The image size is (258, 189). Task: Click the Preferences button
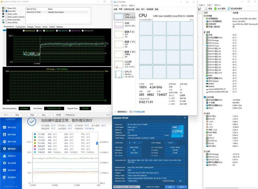tap(70, 115)
